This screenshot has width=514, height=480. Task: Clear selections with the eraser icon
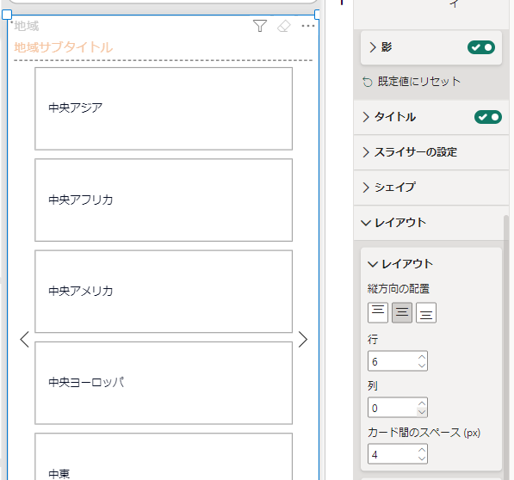[x=284, y=26]
